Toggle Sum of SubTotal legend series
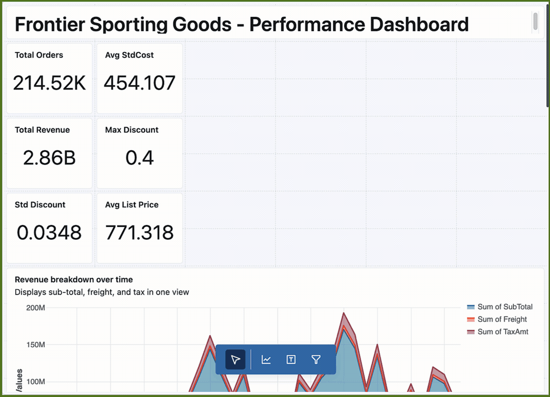Screen dimensions: 550x397 [505, 307]
